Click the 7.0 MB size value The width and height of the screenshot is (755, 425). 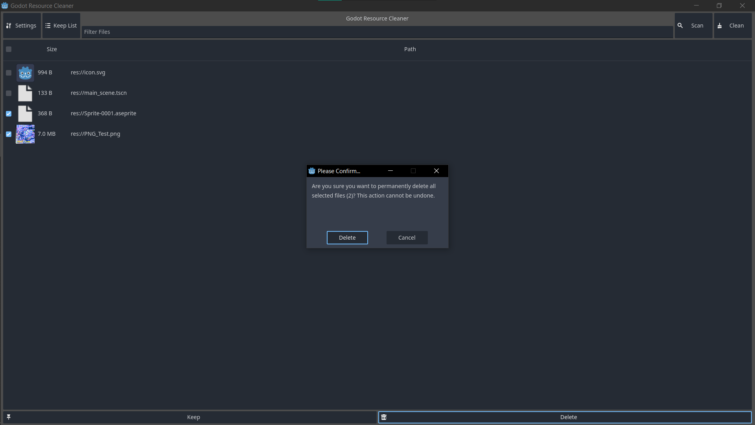46,134
